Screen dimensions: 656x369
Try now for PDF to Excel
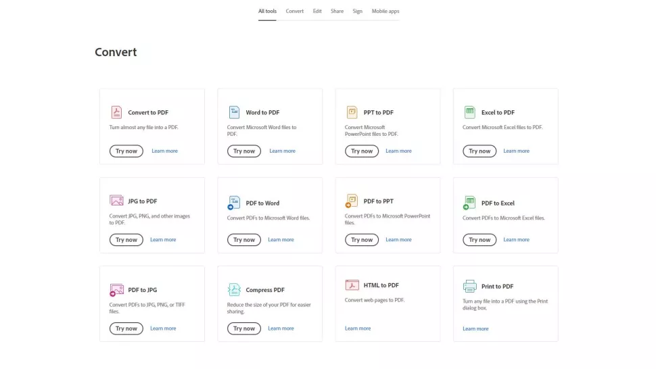pos(479,239)
